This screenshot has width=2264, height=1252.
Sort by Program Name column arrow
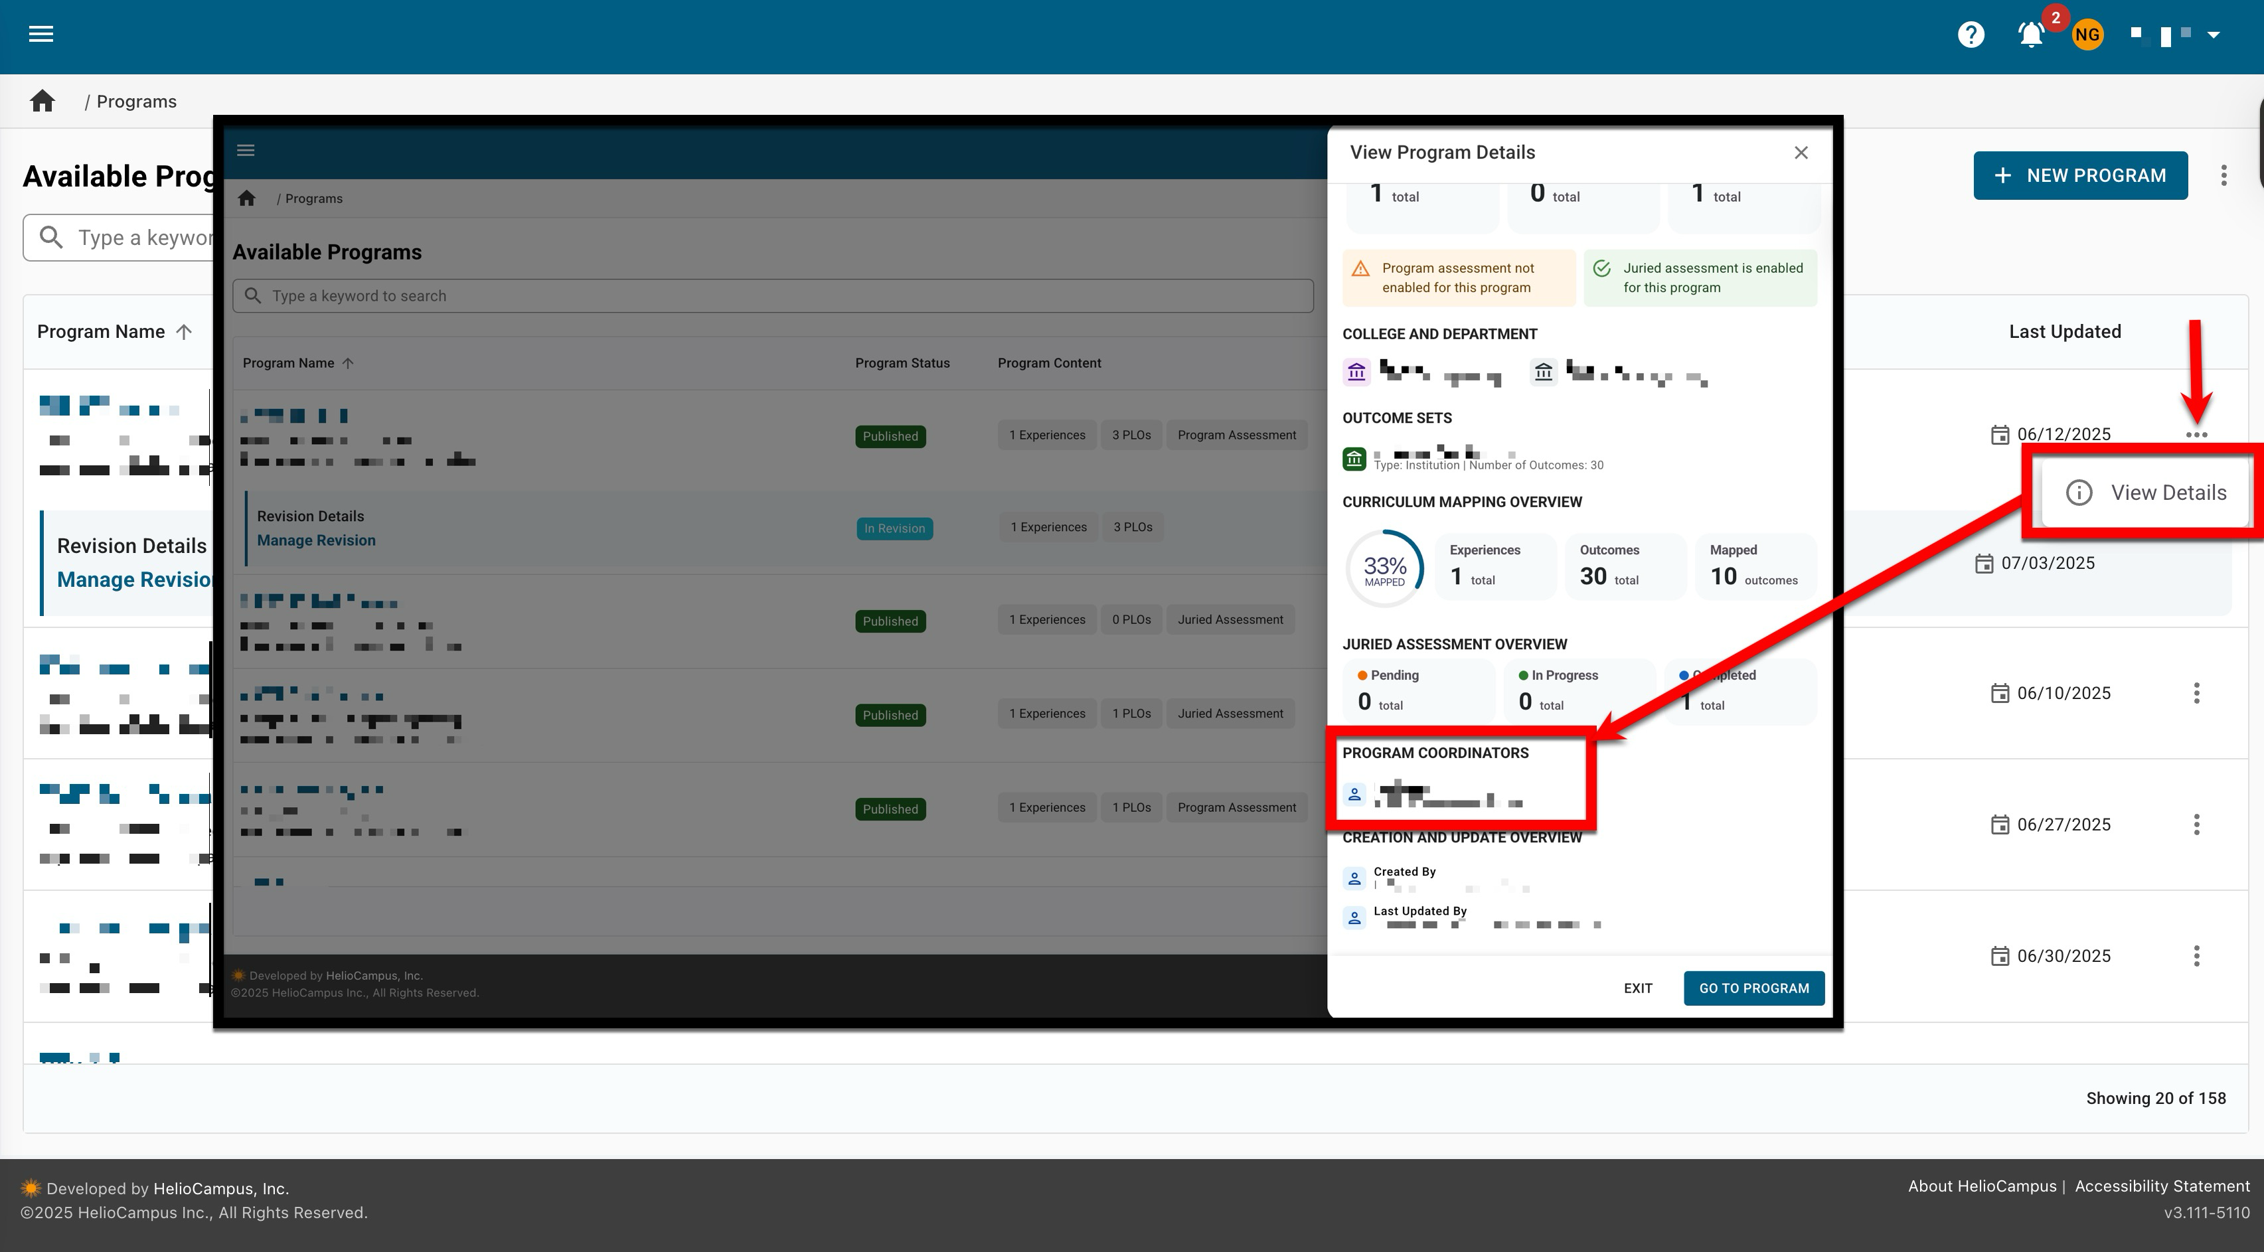click(184, 331)
